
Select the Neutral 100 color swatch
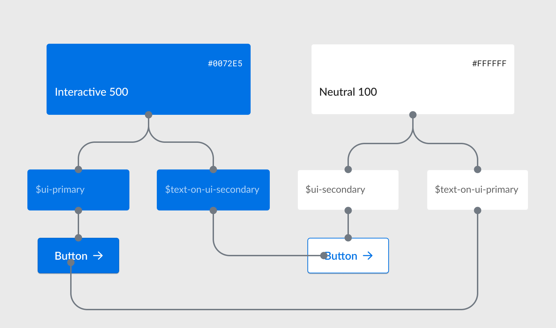coord(413,79)
